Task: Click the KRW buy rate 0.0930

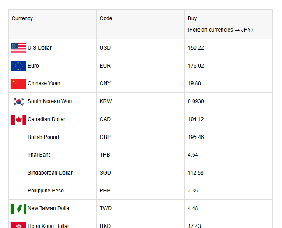Action: [x=196, y=101]
